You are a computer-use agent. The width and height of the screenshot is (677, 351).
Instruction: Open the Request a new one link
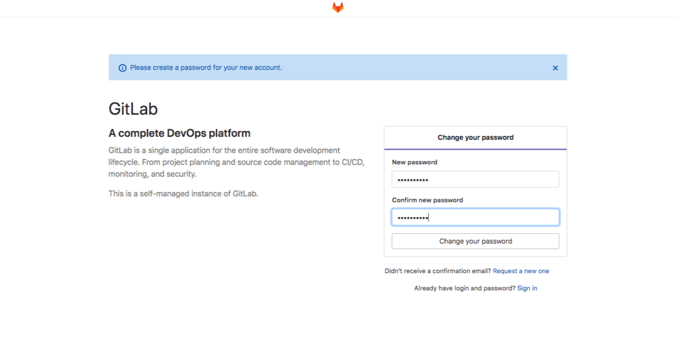click(x=521, y=271)
